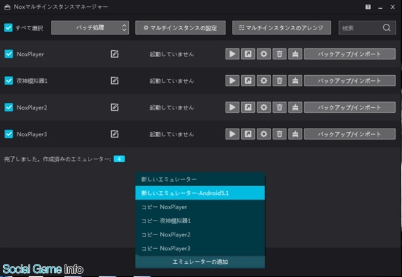The height and width of the screenshot is (277, 402).
Task: Delete 夜神模拟器1 via trash icon
Action: (x=280, y=81)
